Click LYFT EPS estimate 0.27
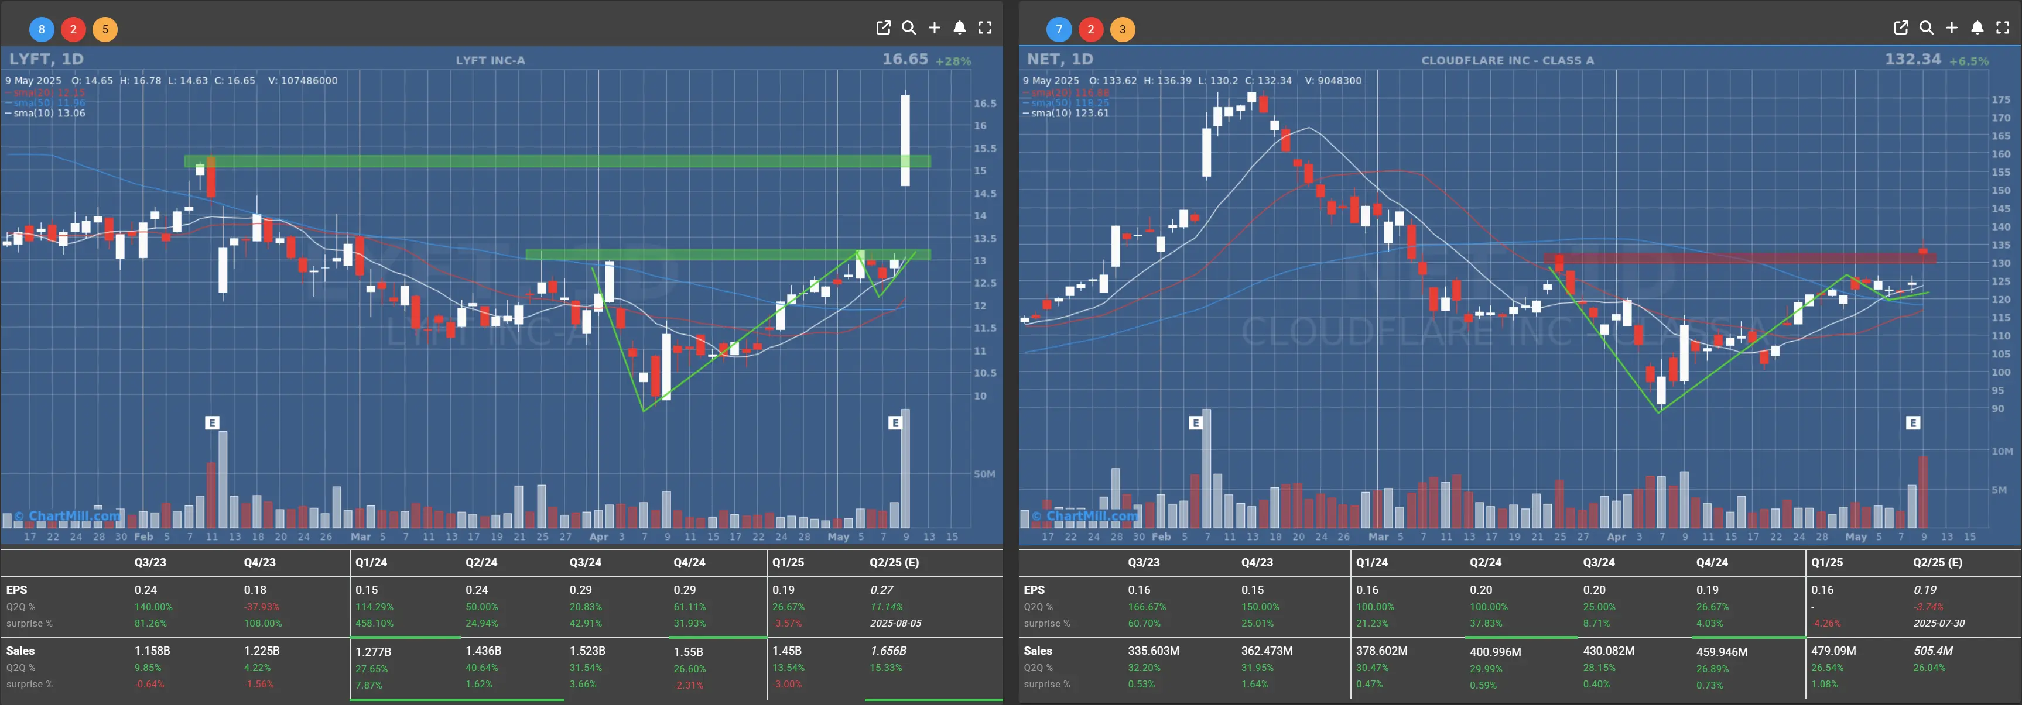The width and height of the screenshot is (2022, 705). point(881,590)
